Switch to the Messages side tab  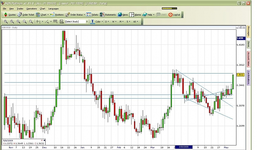pos(249,31)
